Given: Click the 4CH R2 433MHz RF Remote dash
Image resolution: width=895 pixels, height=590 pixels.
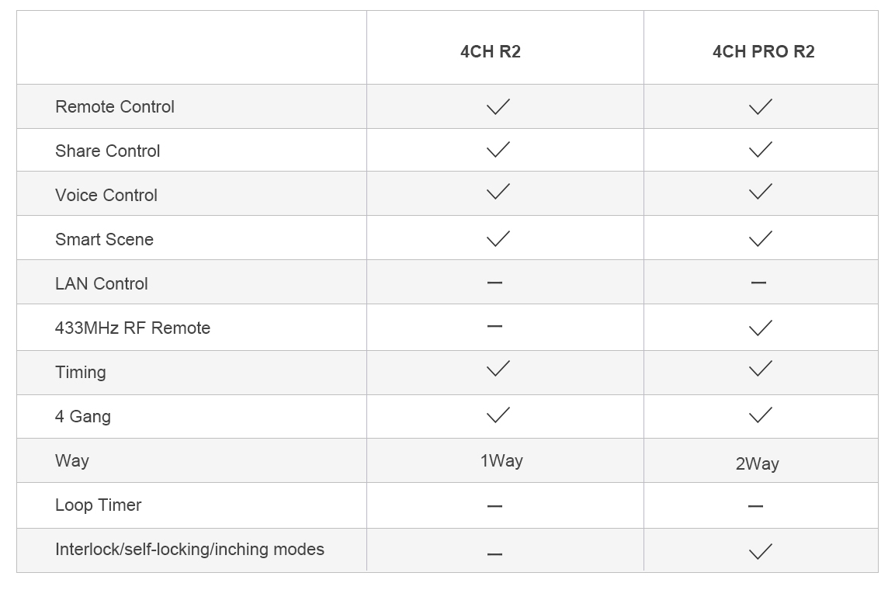Looking at the screenshot, I should 495,326.
